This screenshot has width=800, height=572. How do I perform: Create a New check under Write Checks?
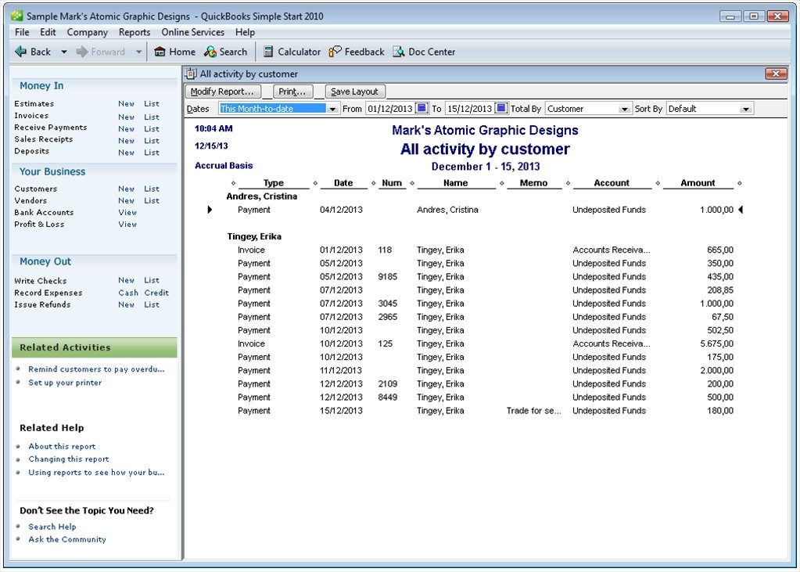(x=126, y=280)
